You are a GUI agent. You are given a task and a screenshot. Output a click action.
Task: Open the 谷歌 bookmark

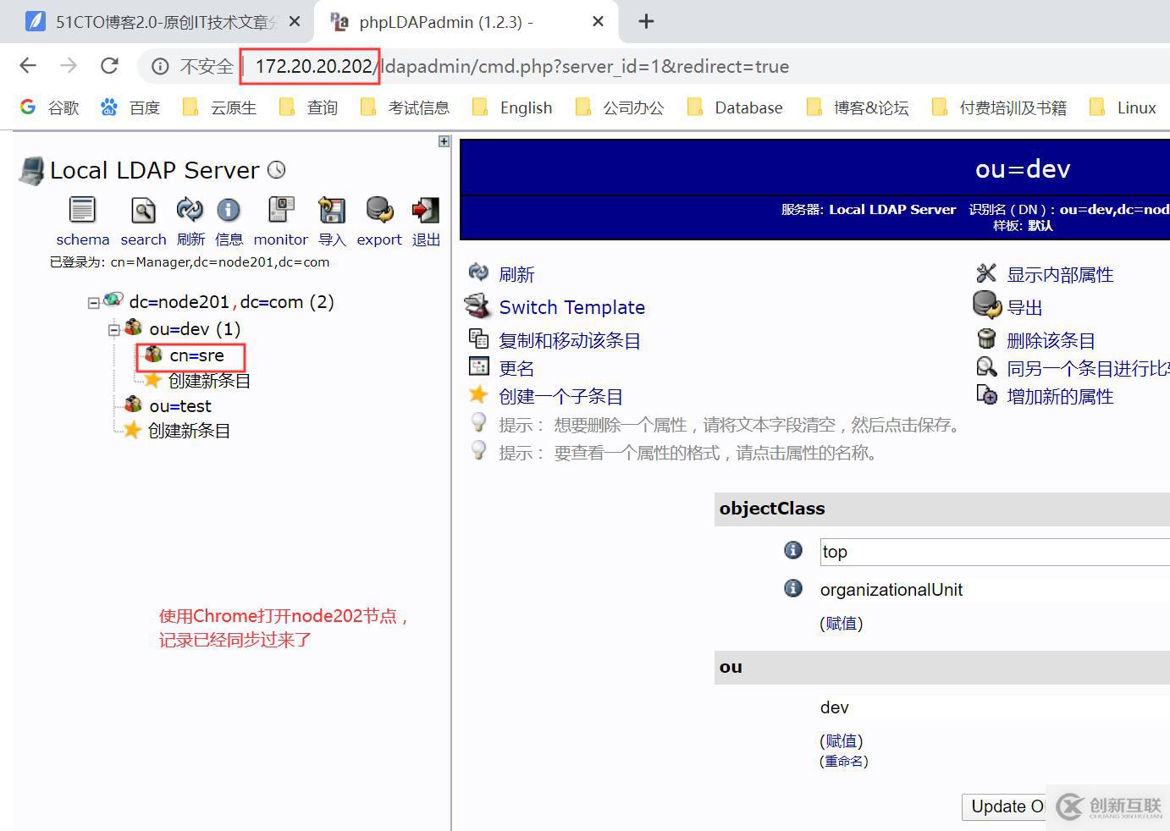point(50,107)
